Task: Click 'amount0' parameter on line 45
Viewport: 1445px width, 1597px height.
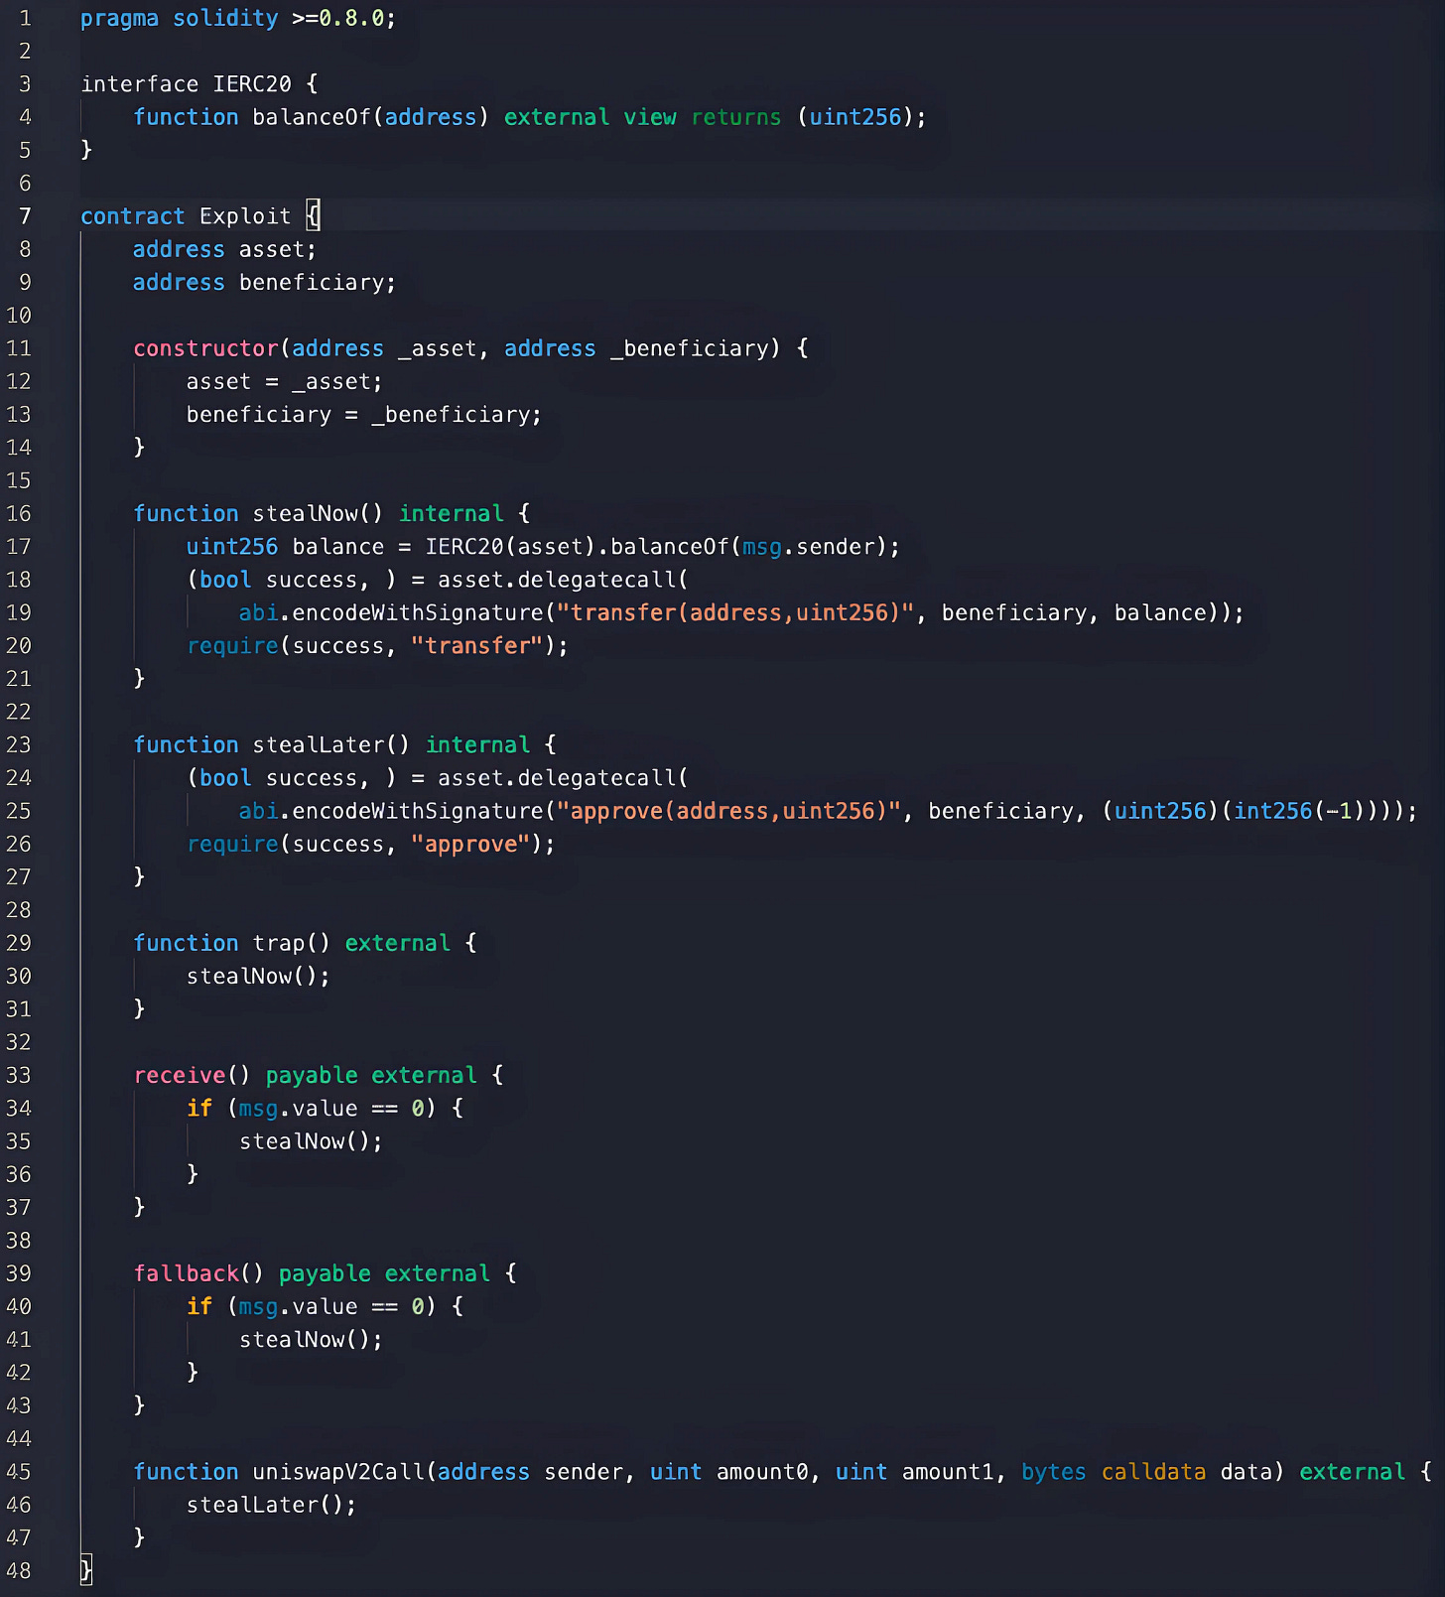Action: pos(762,1472)
